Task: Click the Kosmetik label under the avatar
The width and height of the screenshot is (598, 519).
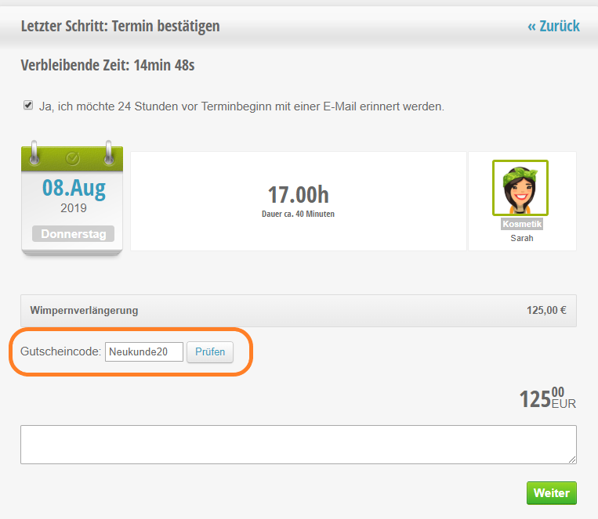Action: coord(522,224)
